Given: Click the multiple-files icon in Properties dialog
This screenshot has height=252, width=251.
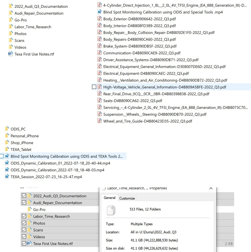Looking at the screenshot, I should (x=111, y=210).
